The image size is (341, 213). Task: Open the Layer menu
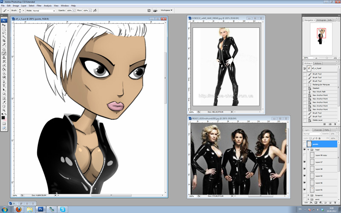24,6
